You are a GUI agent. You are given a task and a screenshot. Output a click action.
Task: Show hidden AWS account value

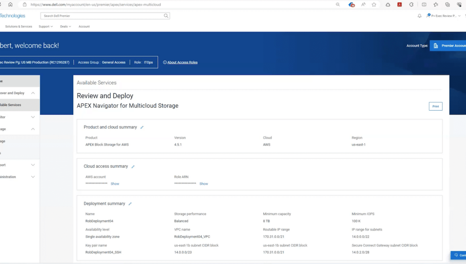[x=115, y=184]
